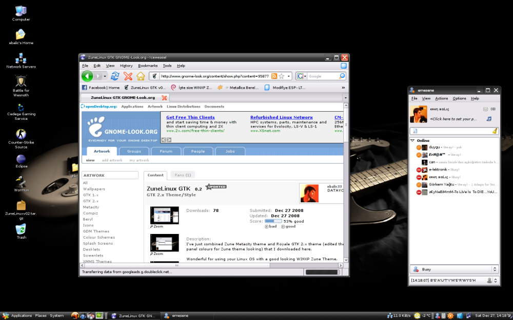
Task: Collapse the Online group in emesene
Action: (413, 140)
